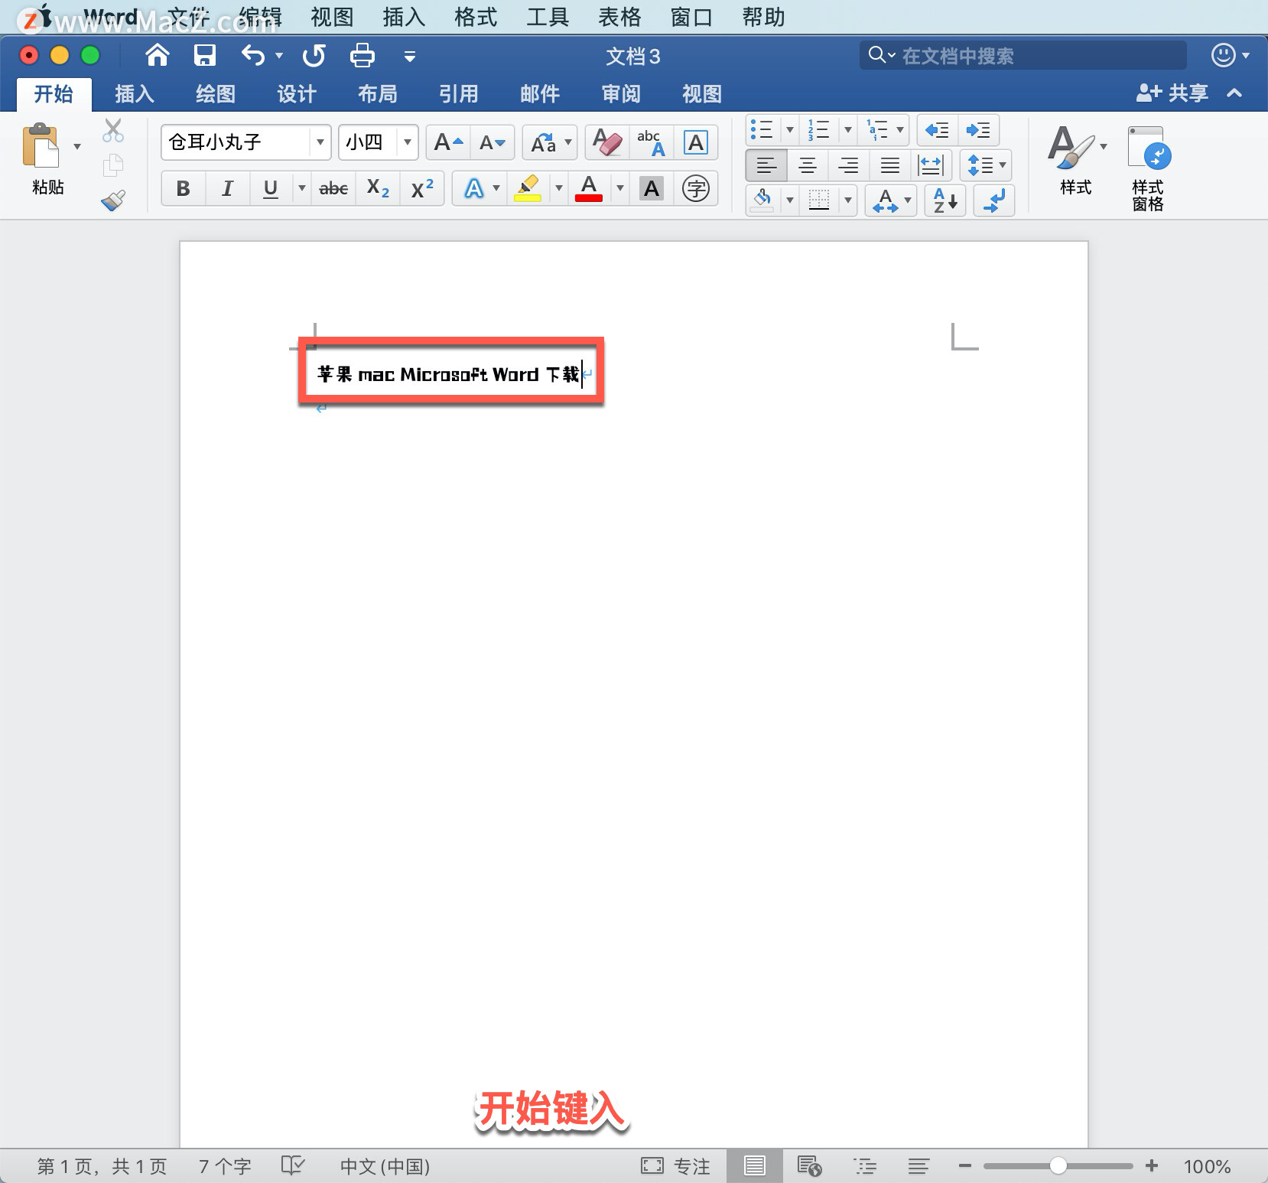1268x1183 pixels.
Task: Decrease paragraph indent
Action: (937, 130)
